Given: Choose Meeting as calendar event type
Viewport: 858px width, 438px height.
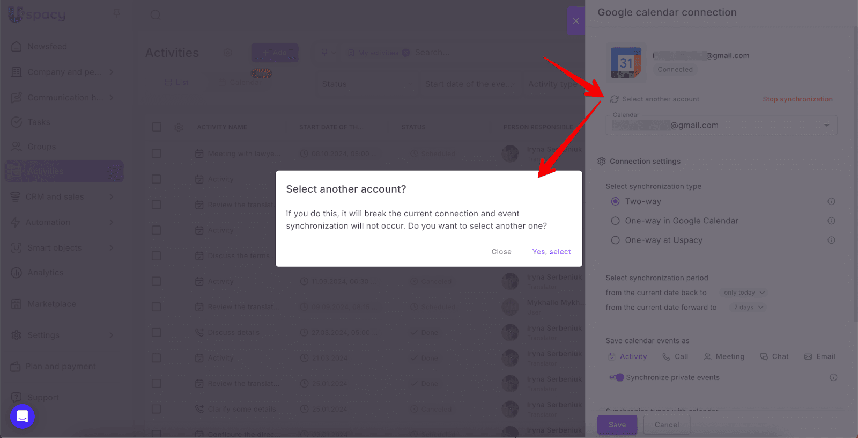Looking at the screenshot, I should click(724, 356).
